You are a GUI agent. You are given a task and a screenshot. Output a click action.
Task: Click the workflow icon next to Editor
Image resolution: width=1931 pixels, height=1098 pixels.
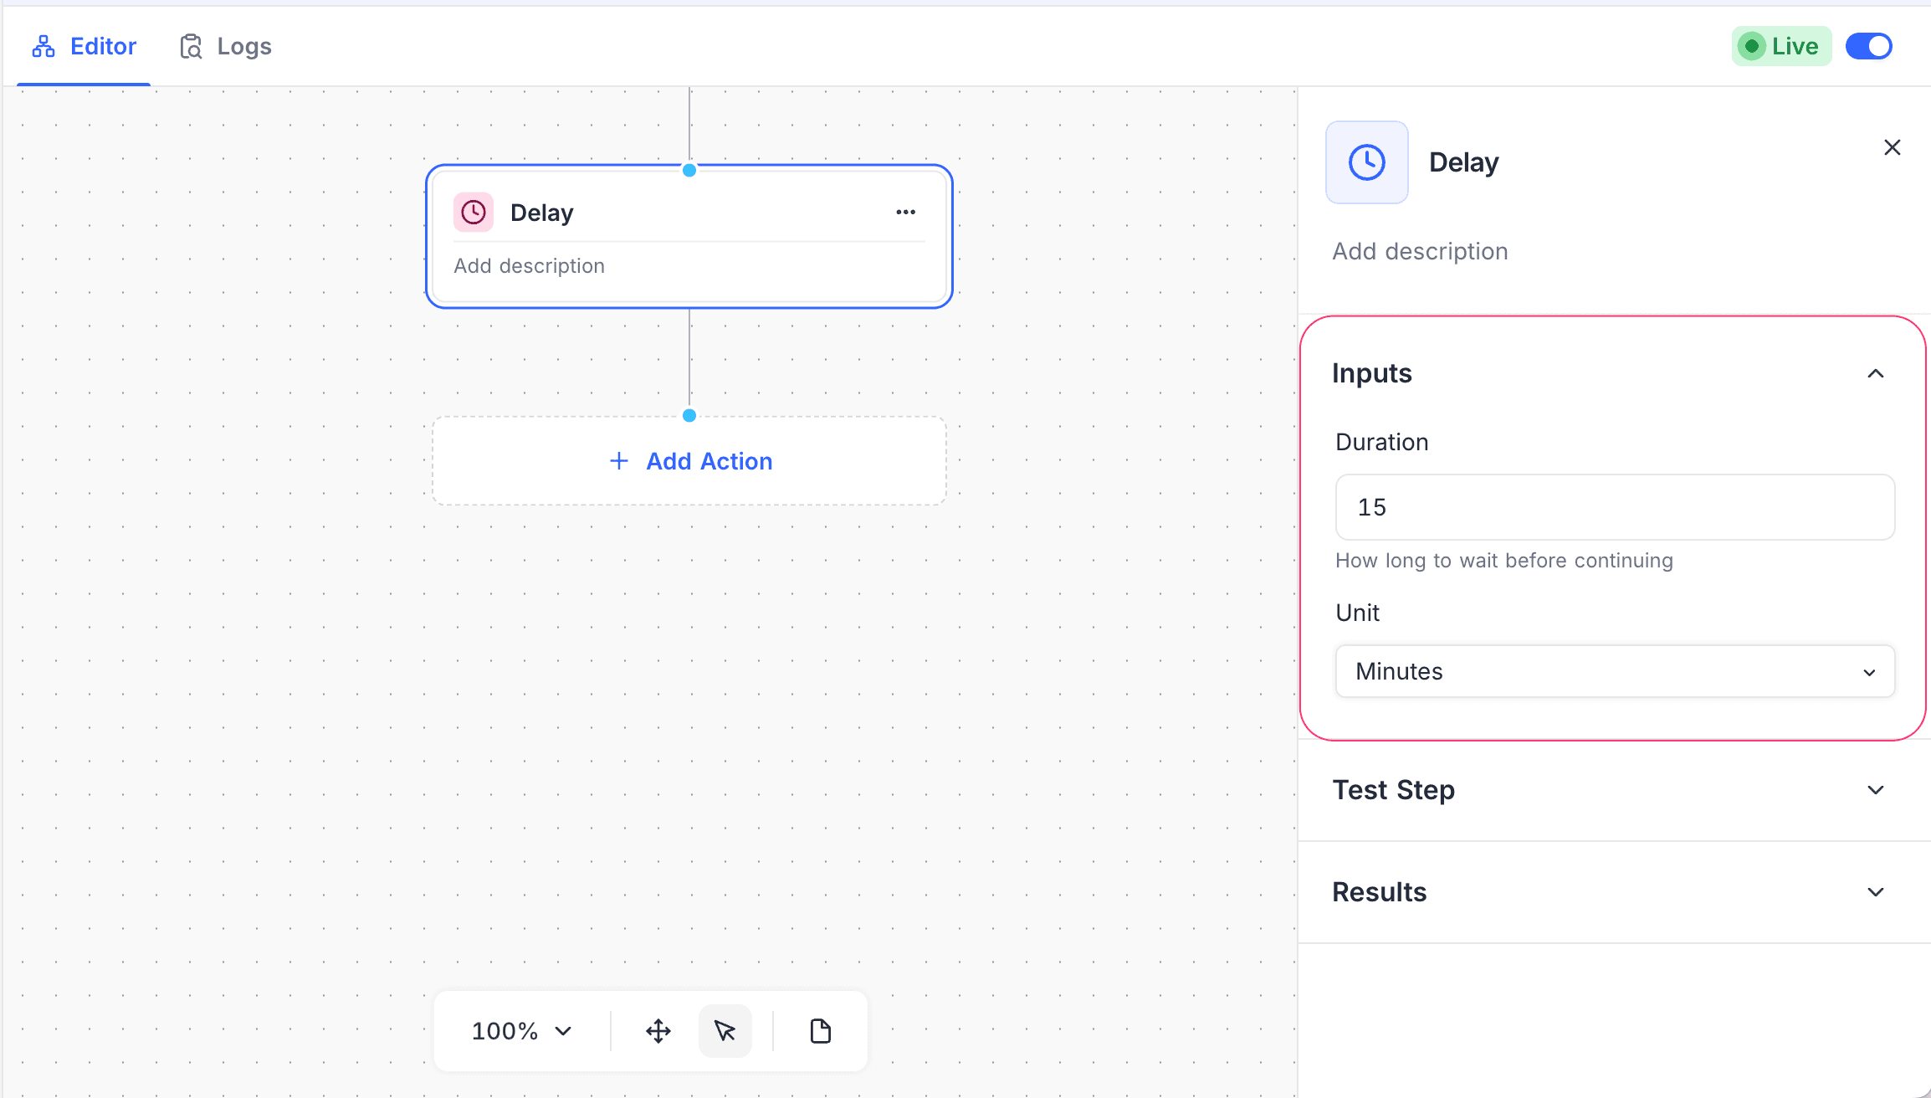(x=44, y=46)
